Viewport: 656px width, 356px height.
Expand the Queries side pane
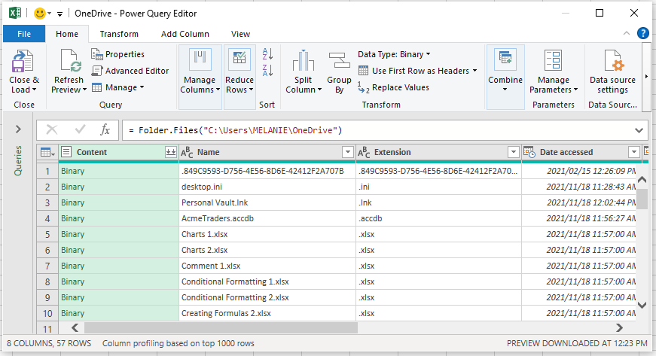coord(18,130)
